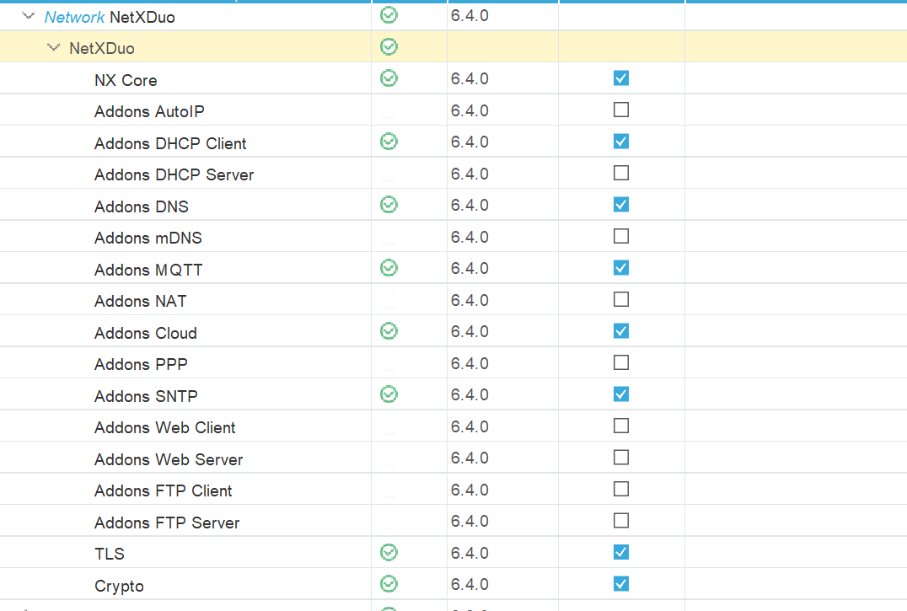This screenshot has width=907, height=611.
Task: Click the status icon for Addons MQTT
Action: 389,267
